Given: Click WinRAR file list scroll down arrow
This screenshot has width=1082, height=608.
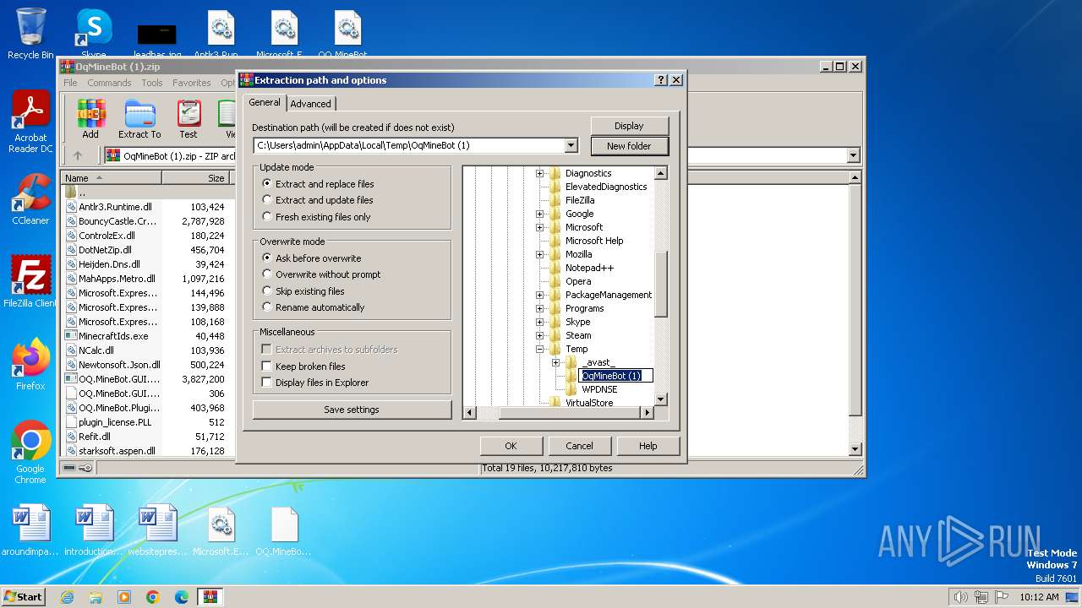Looking at the screenshot, I should tap(855, 449).
